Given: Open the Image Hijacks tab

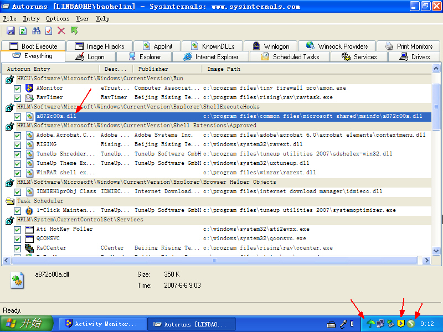Looking at the screenshot, I should pos(100,46).
